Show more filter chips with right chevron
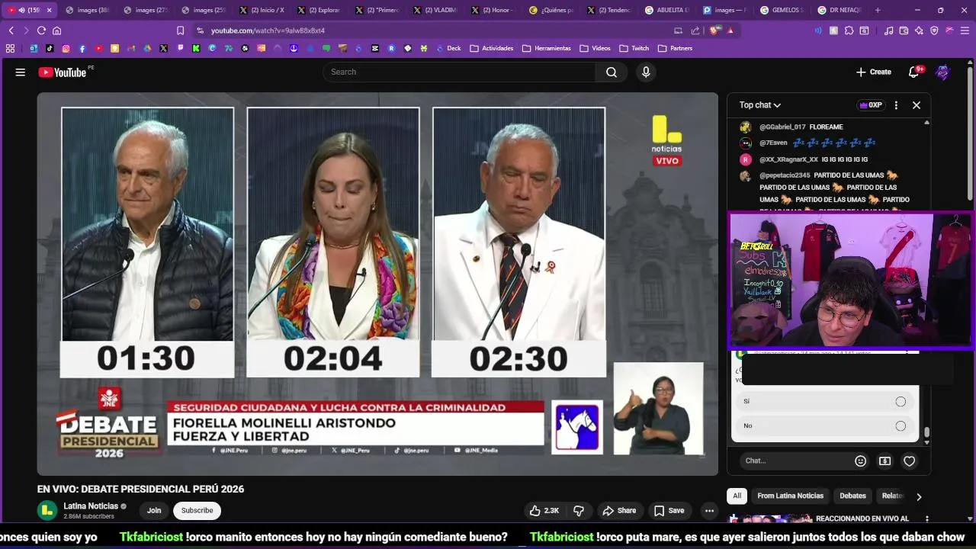This screenshot has width=976, height=549. pyautogui.click(x=919, y=496)
